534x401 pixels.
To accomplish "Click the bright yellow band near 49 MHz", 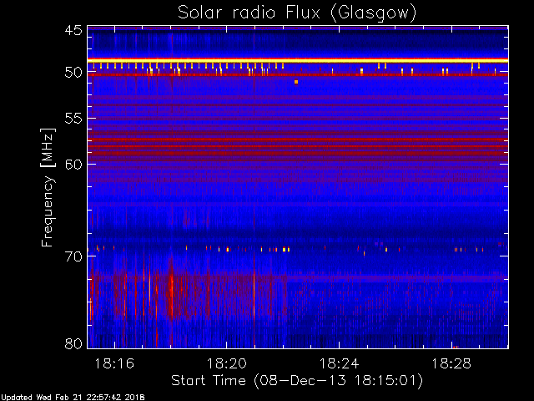I will point(298,60).
